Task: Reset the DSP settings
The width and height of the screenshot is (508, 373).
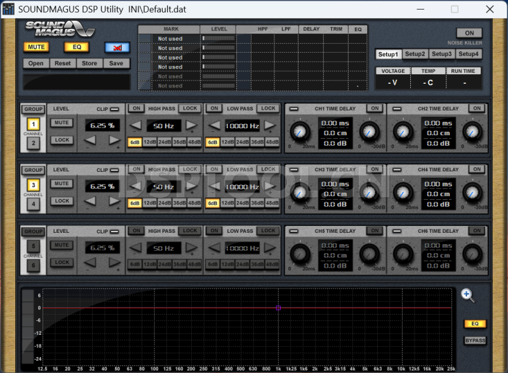Action: pos(62,63)
